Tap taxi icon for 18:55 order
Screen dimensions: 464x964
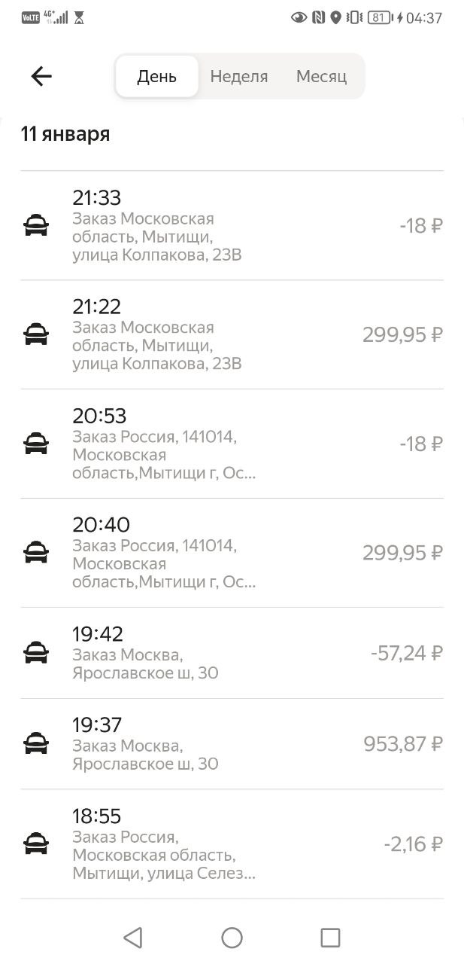[x=36, y=844]
